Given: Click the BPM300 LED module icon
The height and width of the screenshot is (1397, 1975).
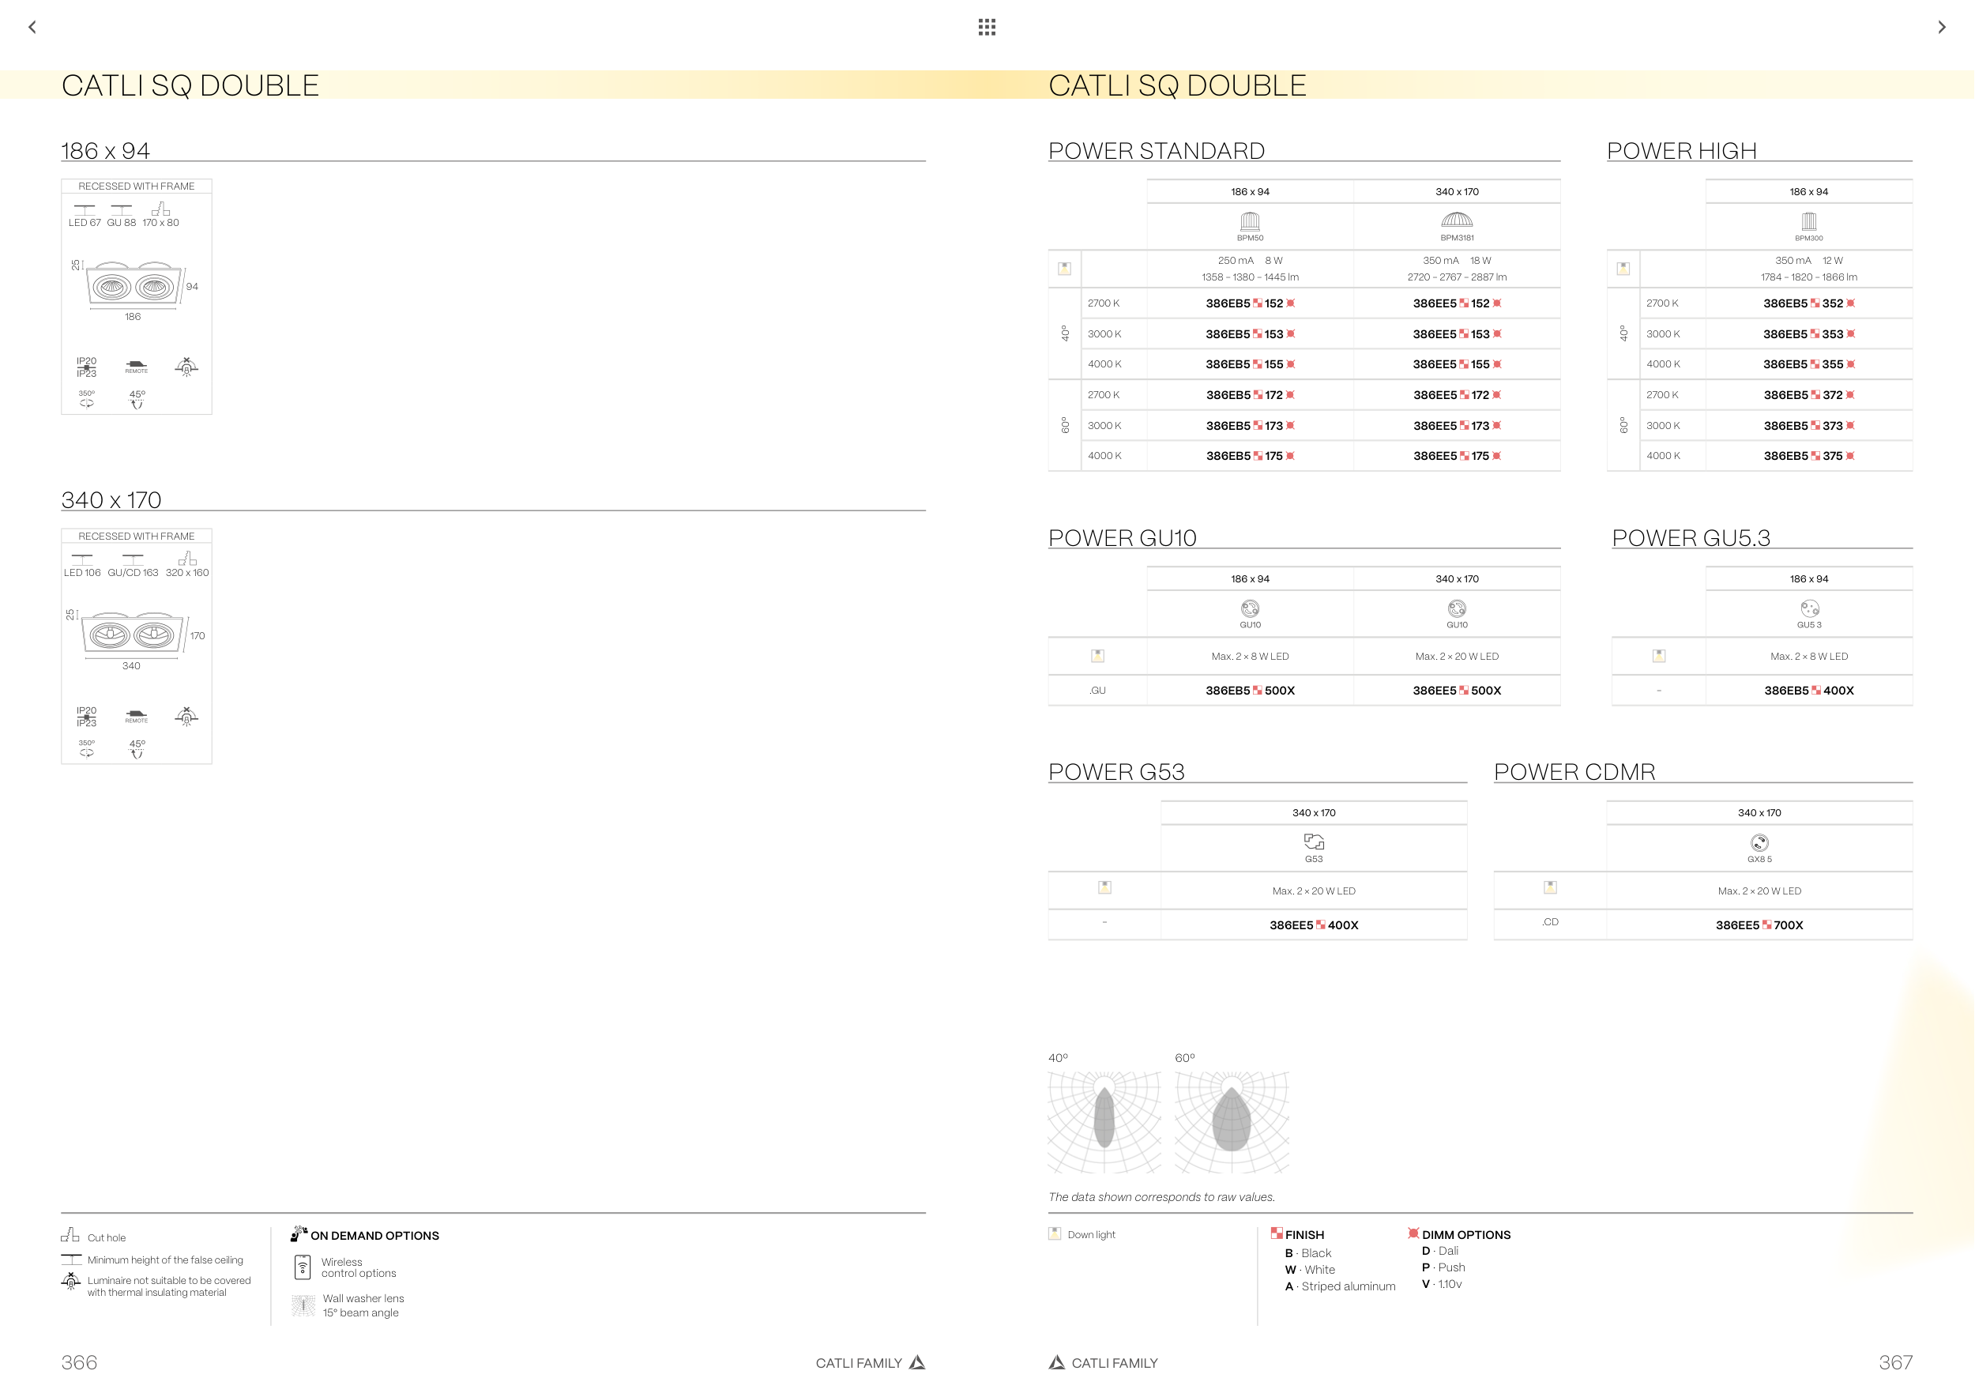Looking at the screenshot, I should pos(1808,221).
